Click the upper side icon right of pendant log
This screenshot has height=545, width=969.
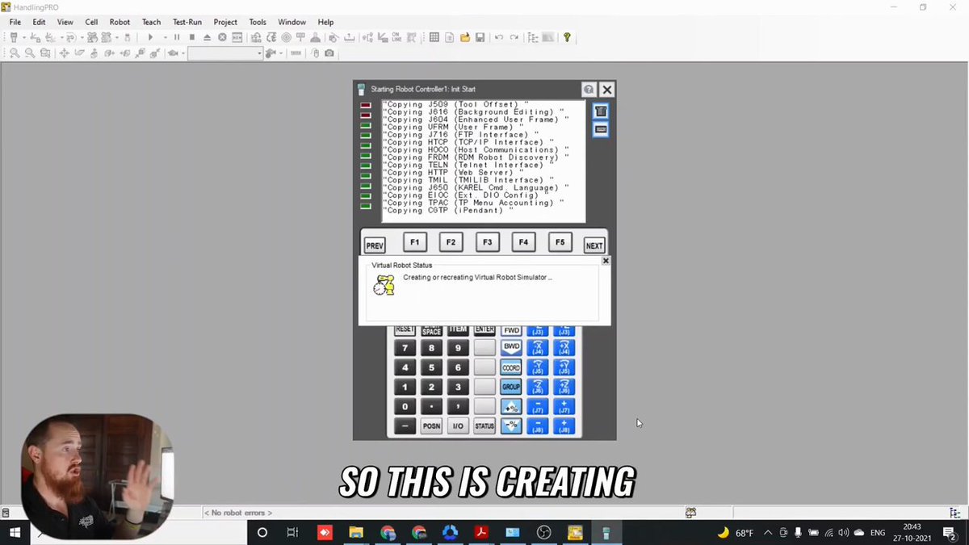point(600,111)
